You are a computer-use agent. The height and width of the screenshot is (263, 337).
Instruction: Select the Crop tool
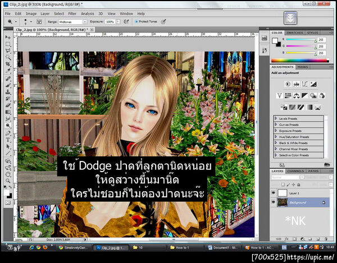tap(8, 64)
